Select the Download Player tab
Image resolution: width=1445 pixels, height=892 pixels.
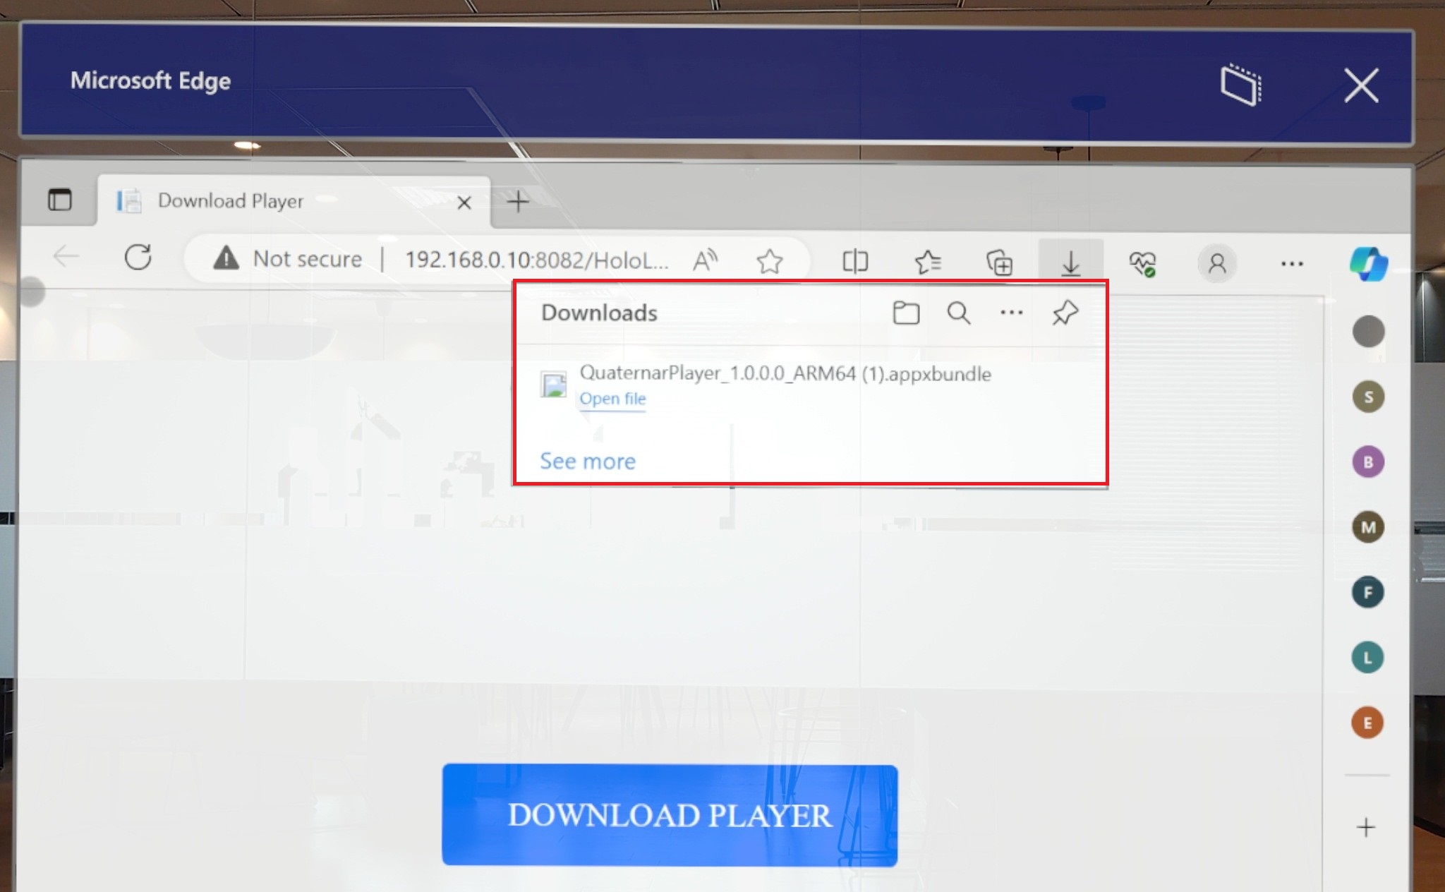click(x=294, y=201)
